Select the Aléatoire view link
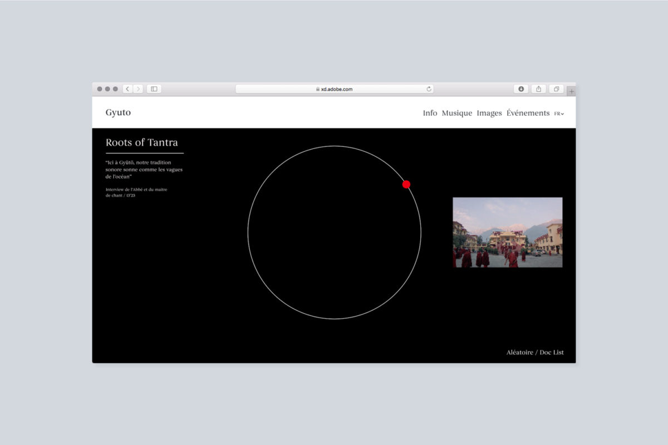Image resolution: width=668 pixels, height=445 pixels. pos(519,352)
